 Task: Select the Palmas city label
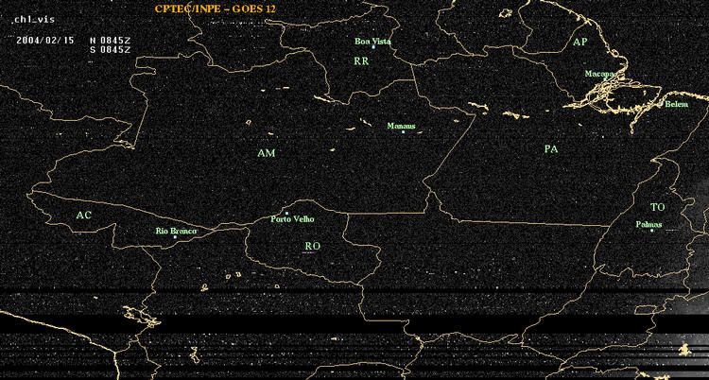(x=648, y=224)
